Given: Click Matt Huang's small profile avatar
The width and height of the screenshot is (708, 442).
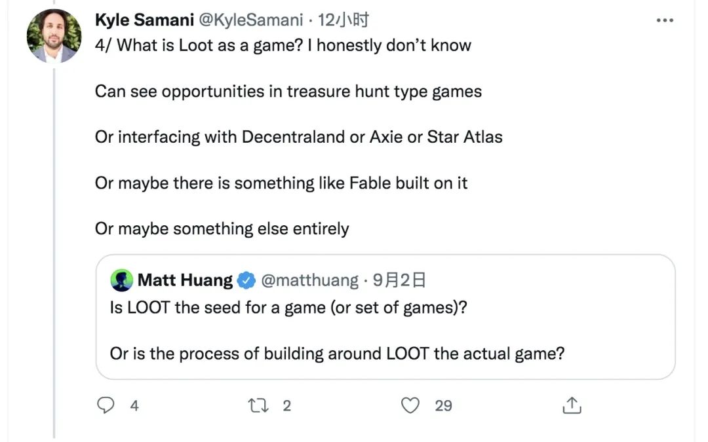Looking at the screenshot, I should click(122, 281).
